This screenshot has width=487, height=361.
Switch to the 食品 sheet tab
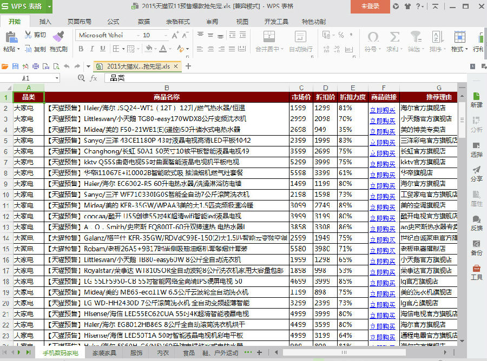(x=188, y=353)
